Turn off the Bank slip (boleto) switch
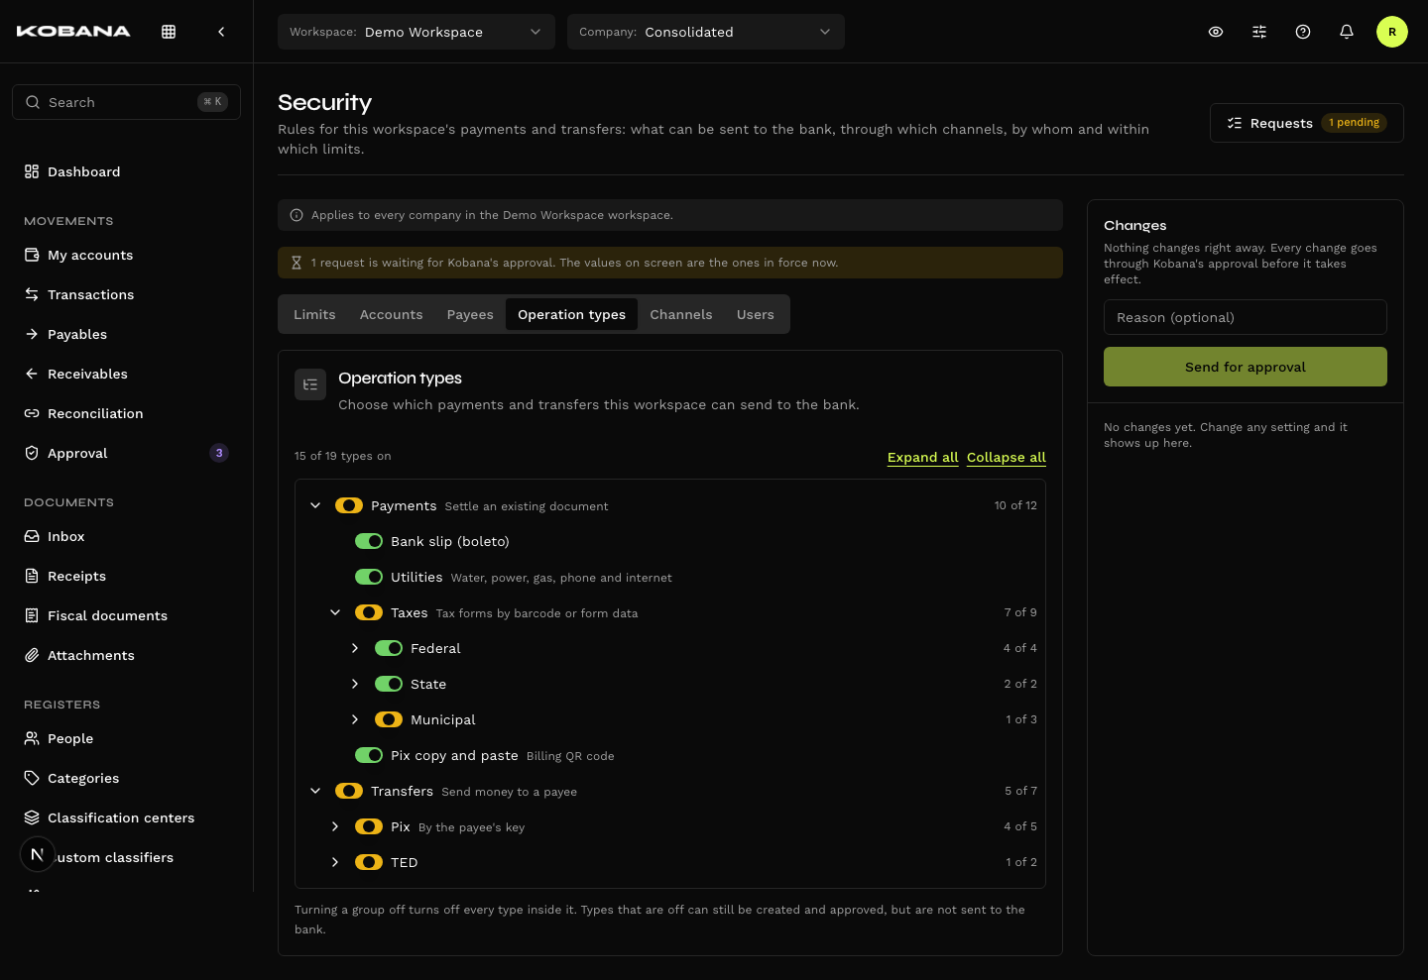 point(369,541)
